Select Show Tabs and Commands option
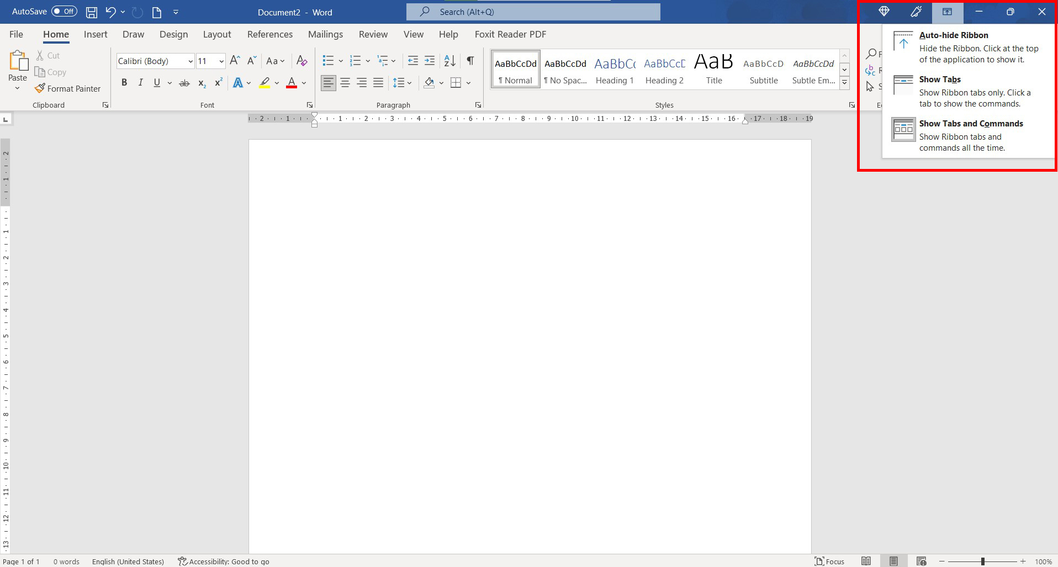The width and height of the screenshot is (1058, 567). click(x=969, y=136)
